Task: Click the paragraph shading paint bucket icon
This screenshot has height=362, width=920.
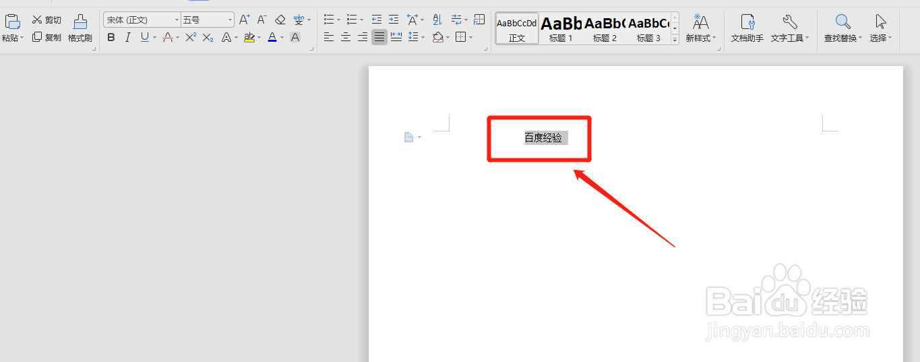Action: click(x=438, y=38)
